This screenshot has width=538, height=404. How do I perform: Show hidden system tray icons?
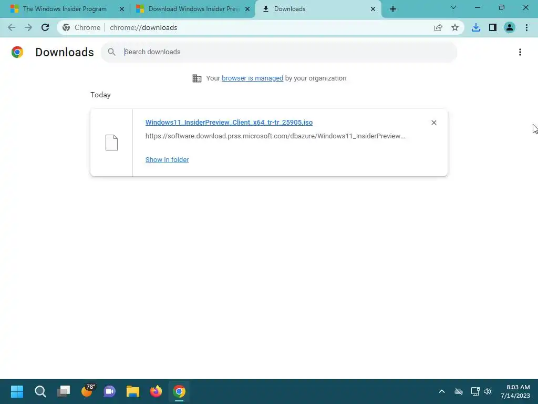[x=442, y=391]
